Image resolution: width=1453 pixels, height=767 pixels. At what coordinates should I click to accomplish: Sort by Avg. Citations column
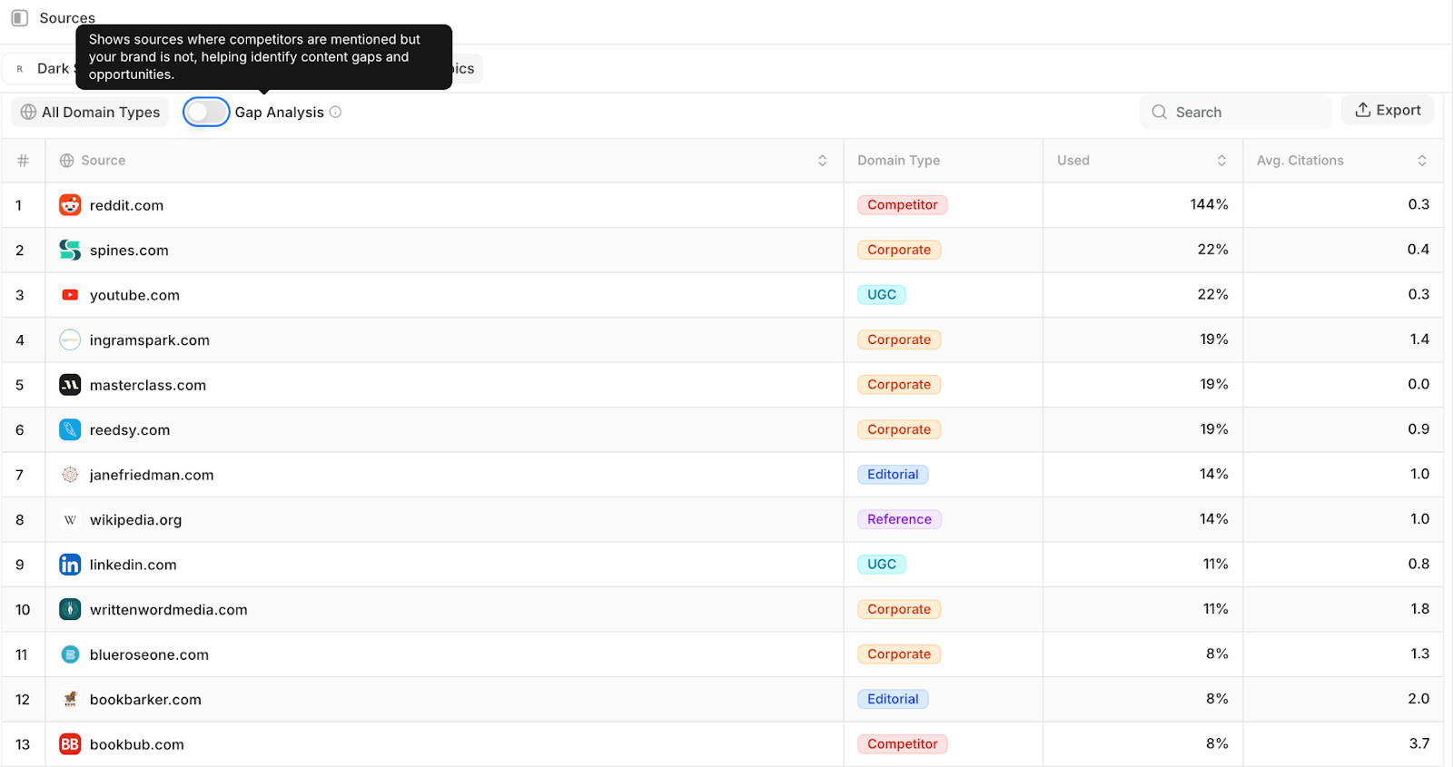[x=1421, y=161]
